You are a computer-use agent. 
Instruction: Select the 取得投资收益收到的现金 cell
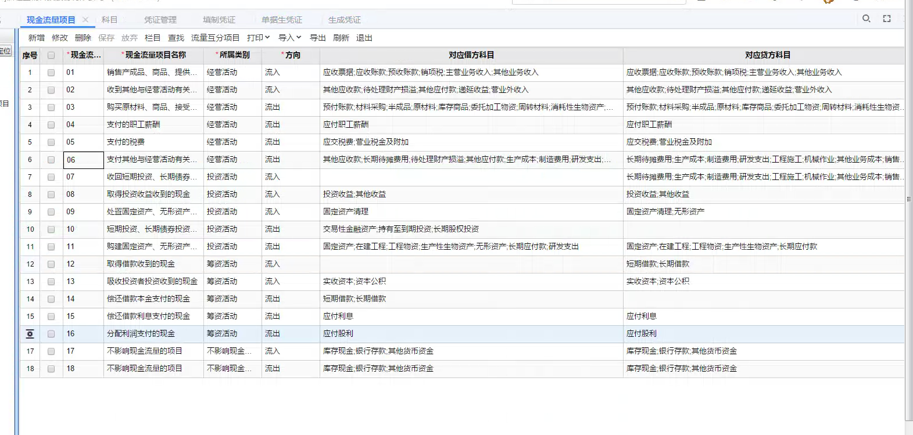coord(153,195)
